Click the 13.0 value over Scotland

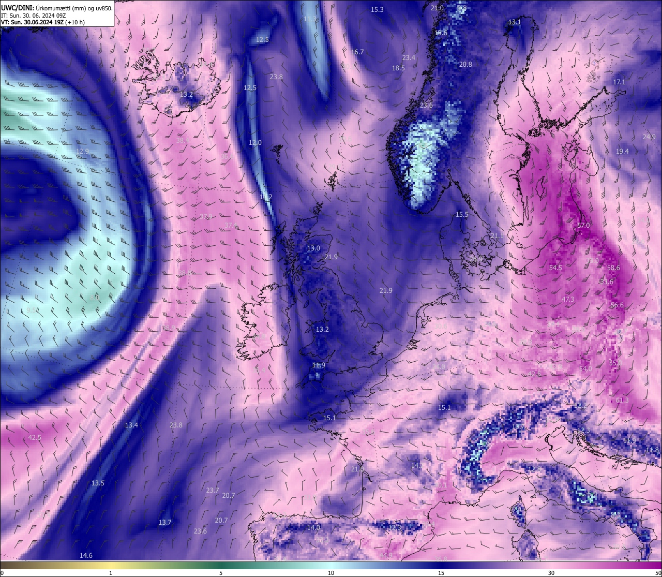(x=313, y=248)
